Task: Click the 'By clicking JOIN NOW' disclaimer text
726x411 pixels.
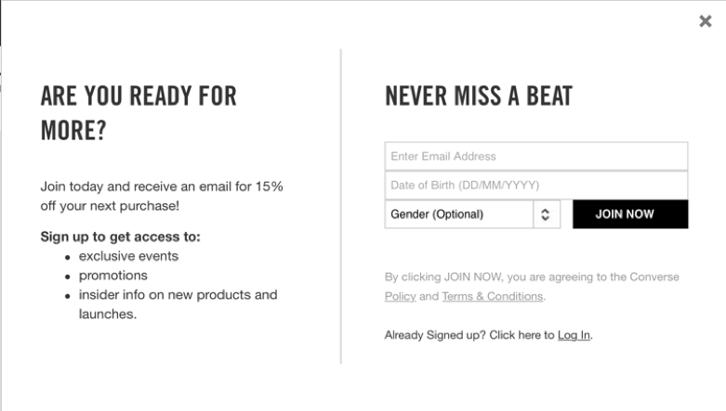Action: pos(531,277)
